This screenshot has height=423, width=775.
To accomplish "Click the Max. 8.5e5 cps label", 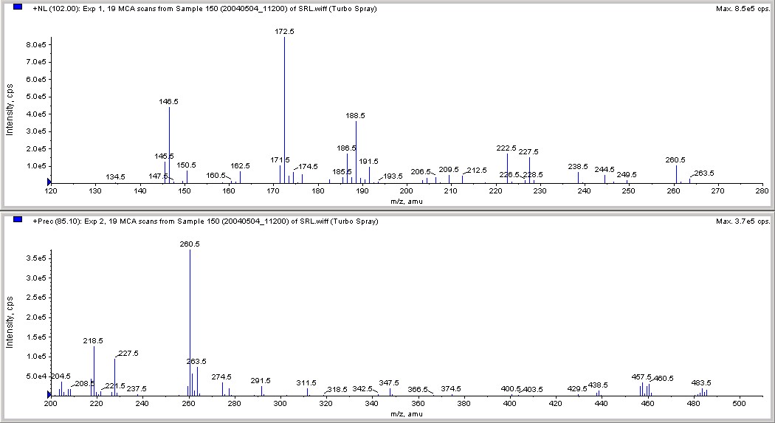I will [743, 9].
